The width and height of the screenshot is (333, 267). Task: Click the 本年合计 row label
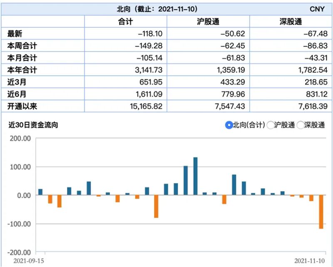22,70
